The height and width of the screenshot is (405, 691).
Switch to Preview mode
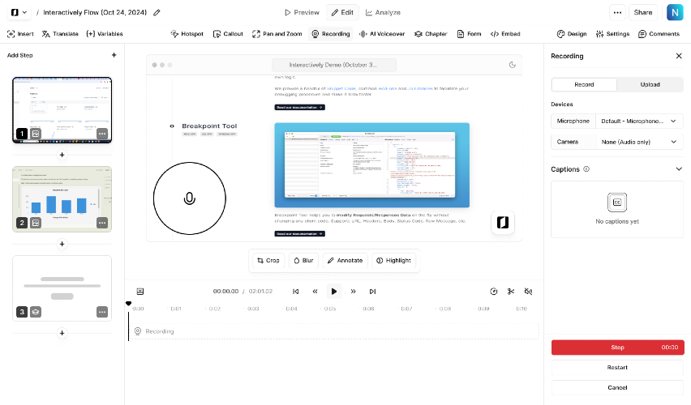point(302,12)
